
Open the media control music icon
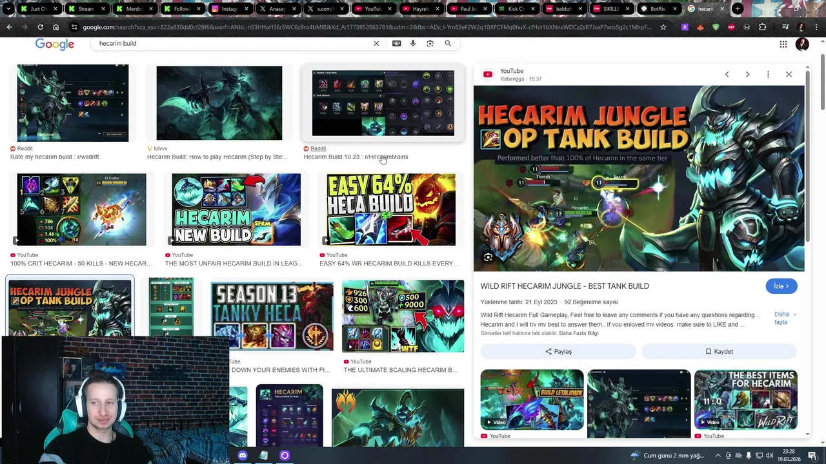(785, 27)
